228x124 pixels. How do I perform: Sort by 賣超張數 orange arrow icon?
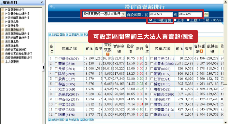pos(201,51)
